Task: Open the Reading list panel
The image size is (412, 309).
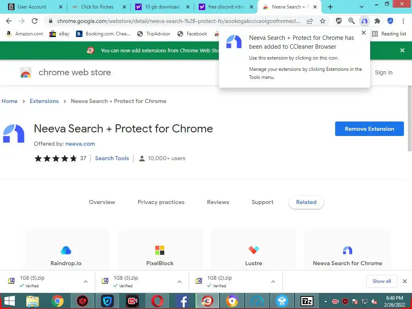Action: click(x=389, y=34)
